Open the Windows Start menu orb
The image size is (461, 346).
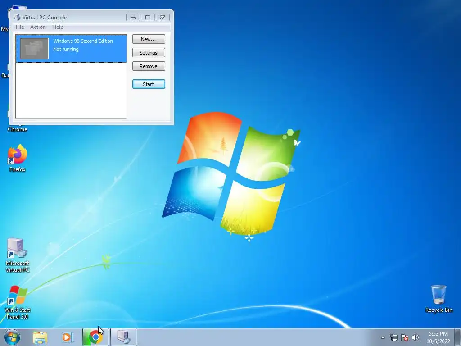pos(12,337)
